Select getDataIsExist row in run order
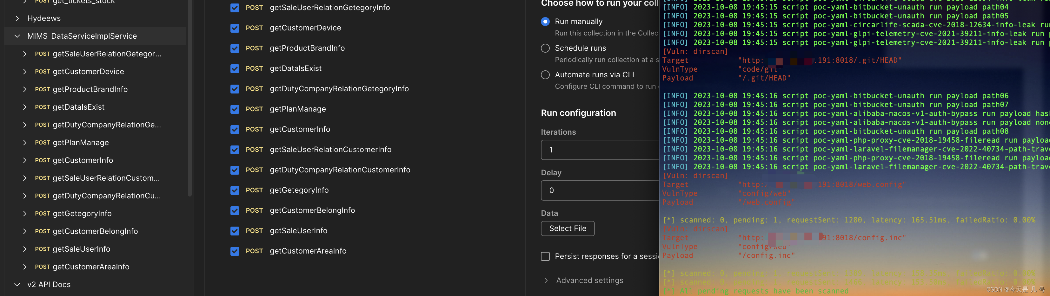Screen dimensions: 1050x296 pos(296,68)
